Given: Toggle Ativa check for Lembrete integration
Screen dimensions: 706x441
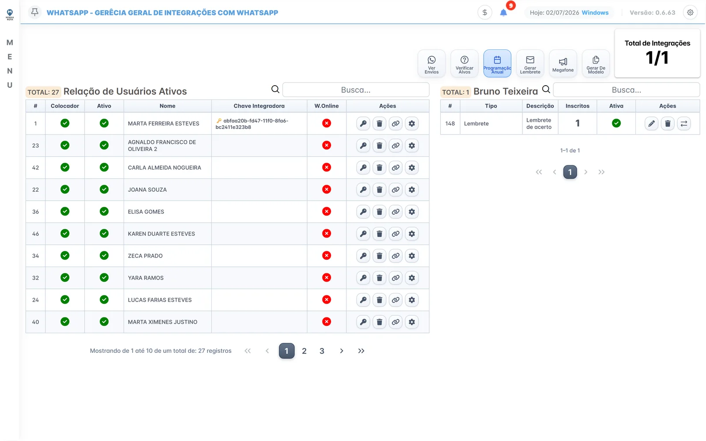Looking at the screenshot, I should (616, 123).
